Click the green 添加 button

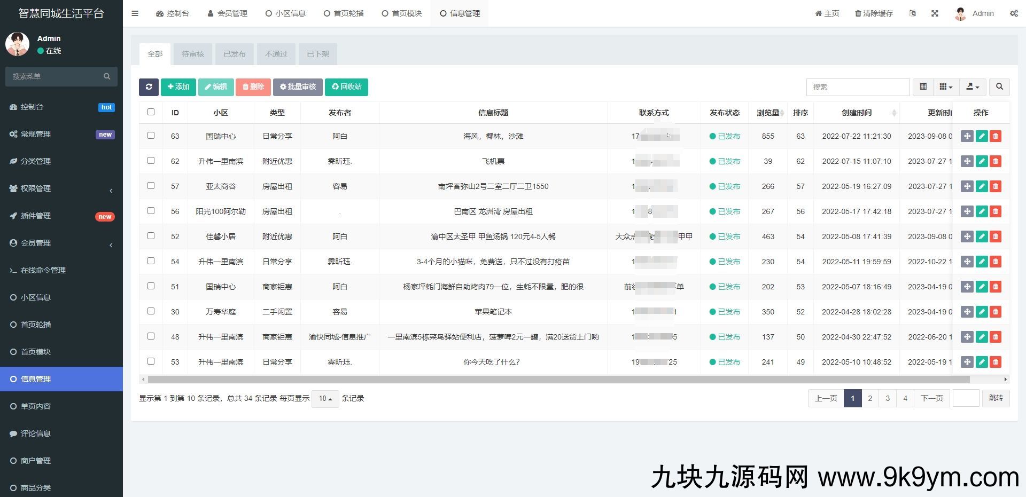coord(178,87)
